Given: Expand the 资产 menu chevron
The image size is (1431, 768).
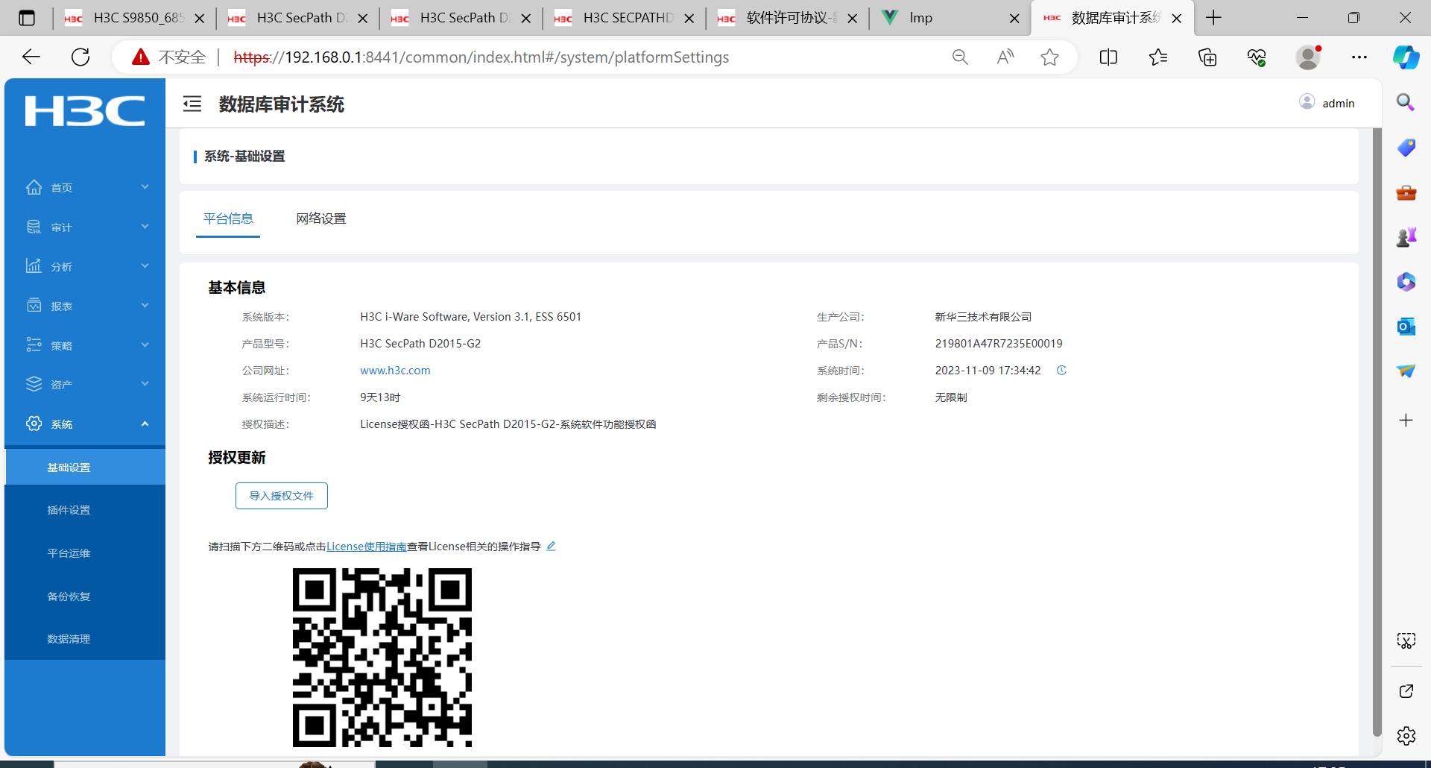Looking at the screenshot, I should [x=145, y=384].
